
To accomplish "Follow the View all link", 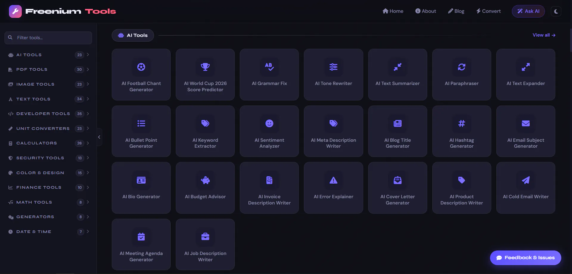I will [544, 35].
